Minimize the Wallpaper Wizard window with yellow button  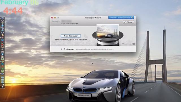[55, 18]
